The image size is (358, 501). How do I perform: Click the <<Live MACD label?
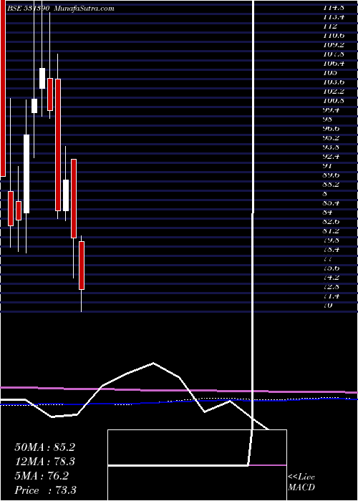point(301,482)
